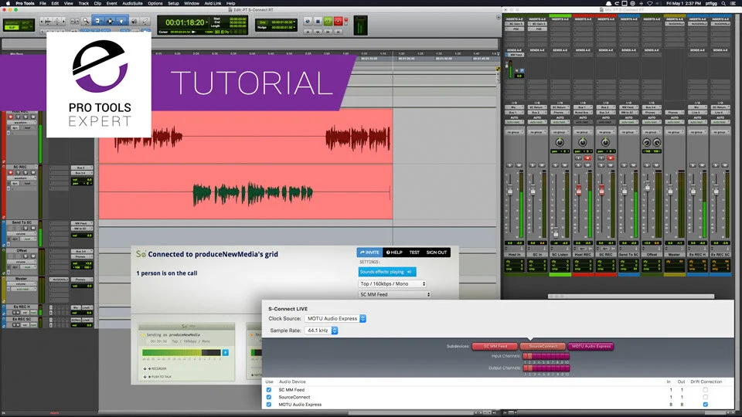Expand the RECORDER section

[155, 369]
